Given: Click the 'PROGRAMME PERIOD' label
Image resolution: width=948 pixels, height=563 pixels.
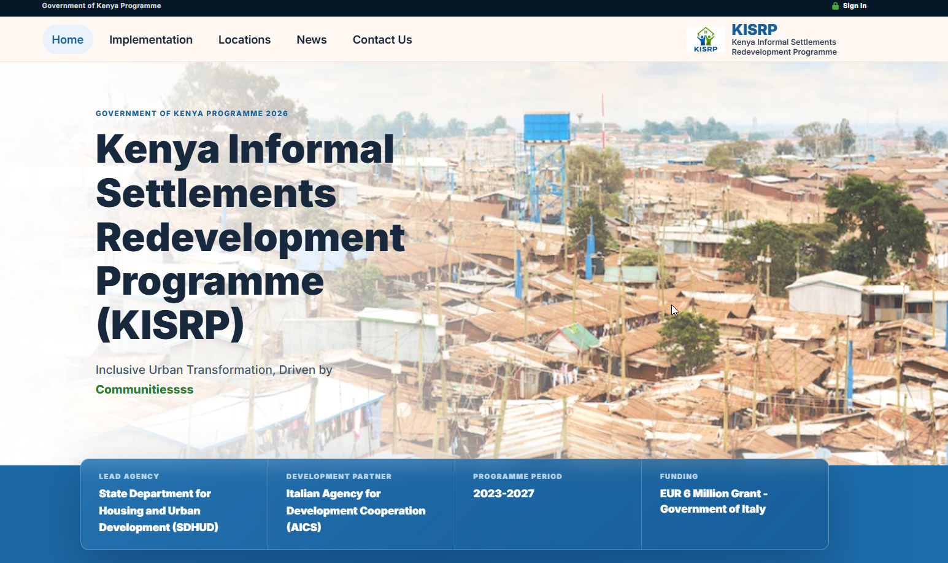Looking at the screenshot, I should click(517, 476).
